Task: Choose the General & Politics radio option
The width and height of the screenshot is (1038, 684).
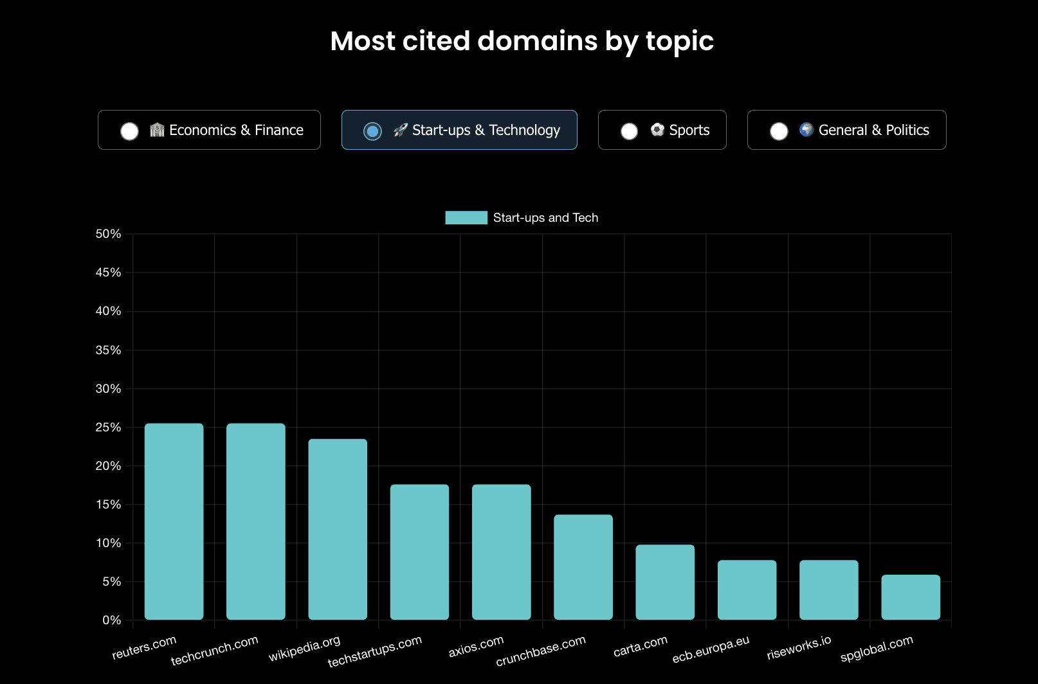Action: (x=779, y=131)
